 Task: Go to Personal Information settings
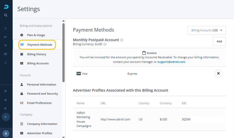coord(41,85)
